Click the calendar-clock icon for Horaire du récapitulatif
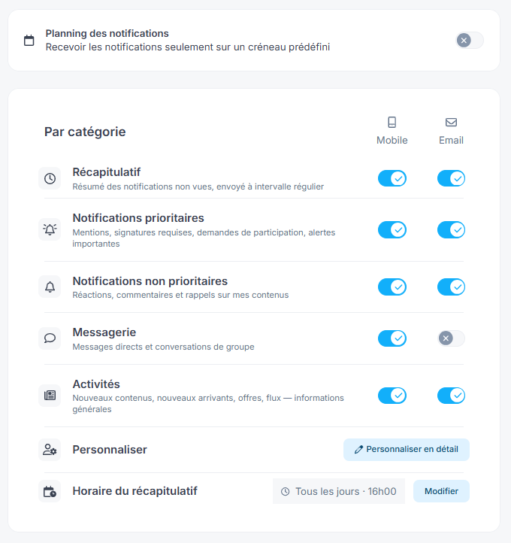Screen dimensions: 511x543 50,491
